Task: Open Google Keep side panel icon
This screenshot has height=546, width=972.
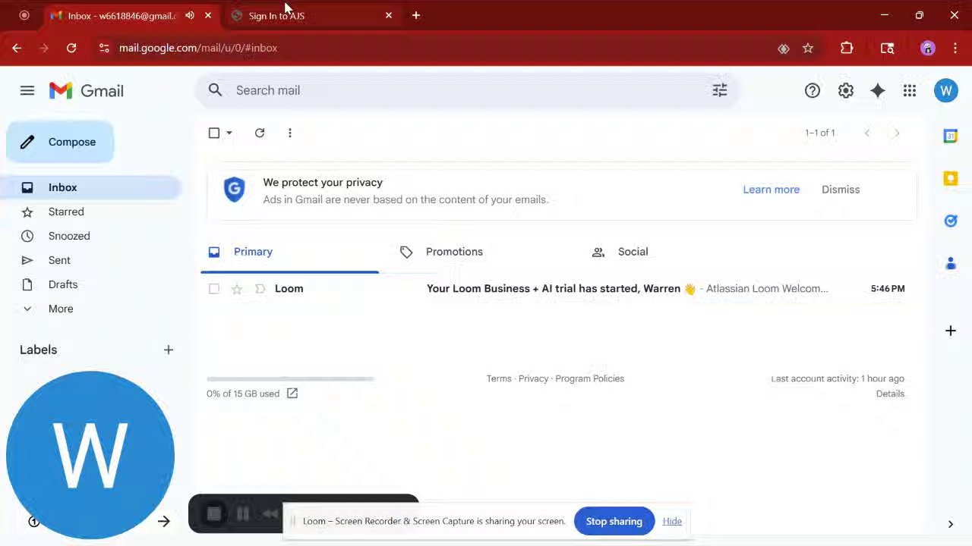Action: (x=950, y=178)
